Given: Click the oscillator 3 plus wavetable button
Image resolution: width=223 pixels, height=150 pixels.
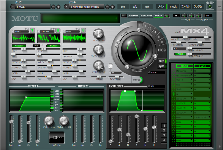Looking at the screenshot, I should point(79,29).
